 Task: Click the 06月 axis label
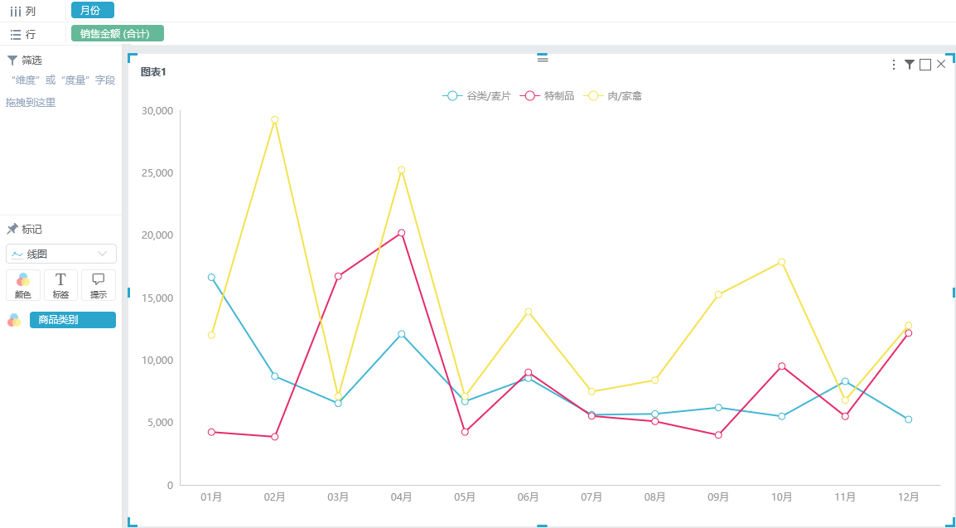point(528,497)
